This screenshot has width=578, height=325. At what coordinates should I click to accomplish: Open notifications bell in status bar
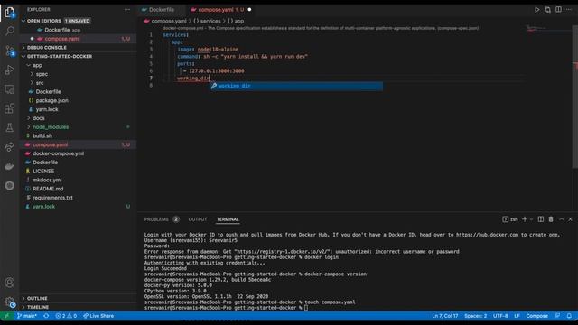[x=569, y=316]
